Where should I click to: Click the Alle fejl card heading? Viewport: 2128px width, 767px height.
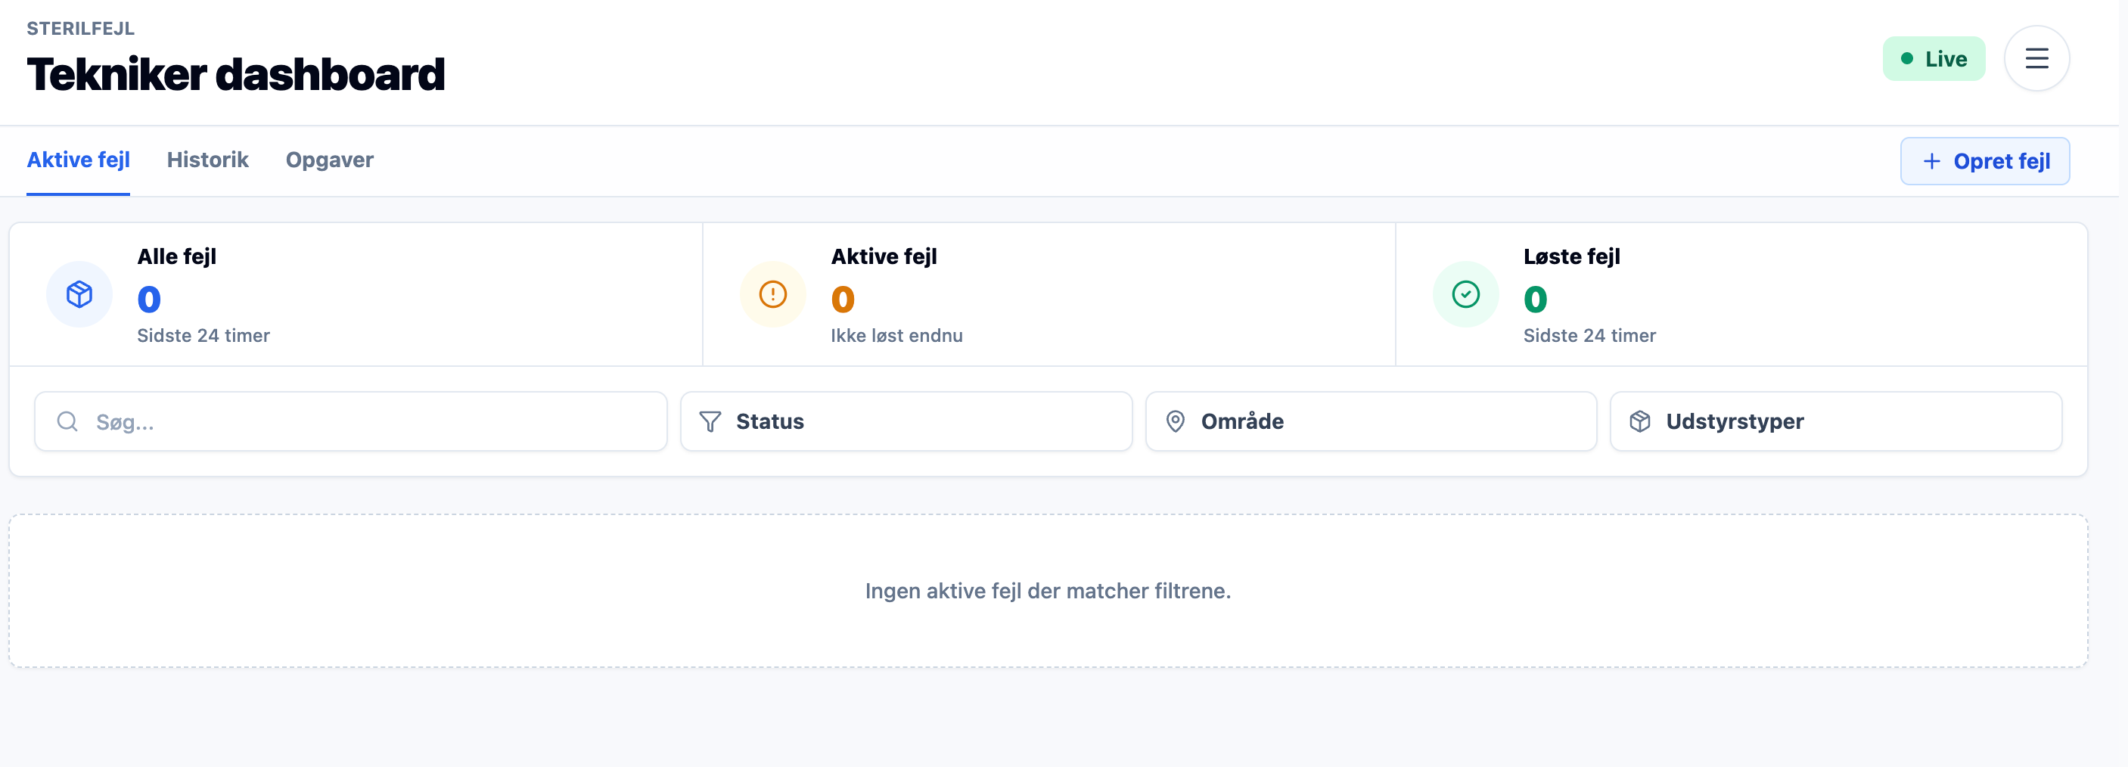[177, 256]
